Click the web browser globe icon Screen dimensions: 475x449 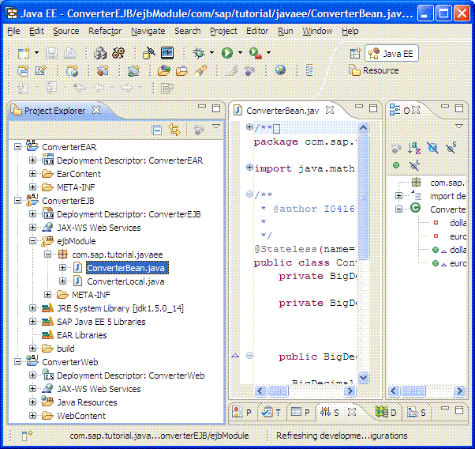(280, 70)
